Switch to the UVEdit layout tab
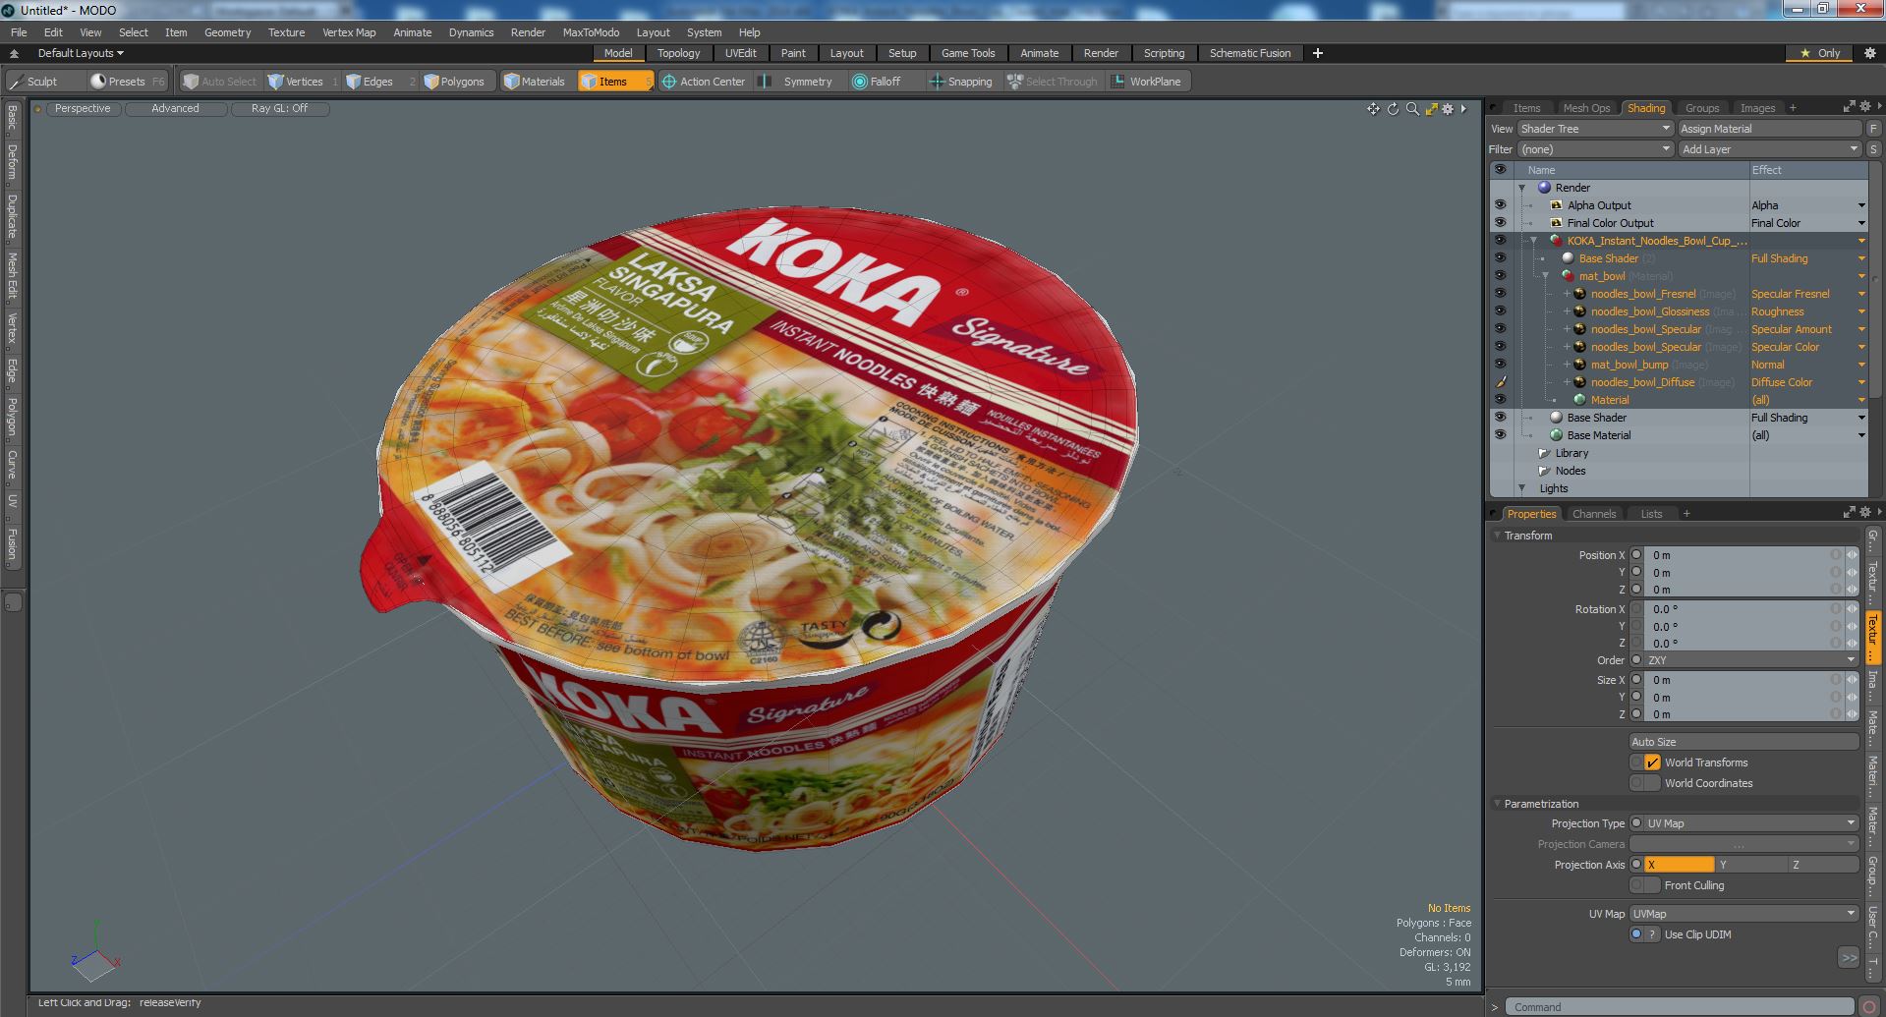The width and height of the screenshot is (1886, 1017). pyautogui.click(x=740, y=53)
